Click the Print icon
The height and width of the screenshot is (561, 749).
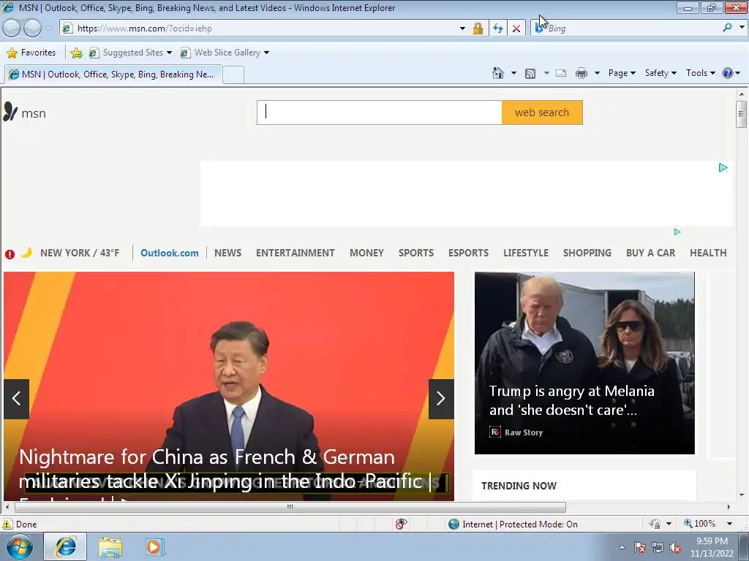pos(581,73)
